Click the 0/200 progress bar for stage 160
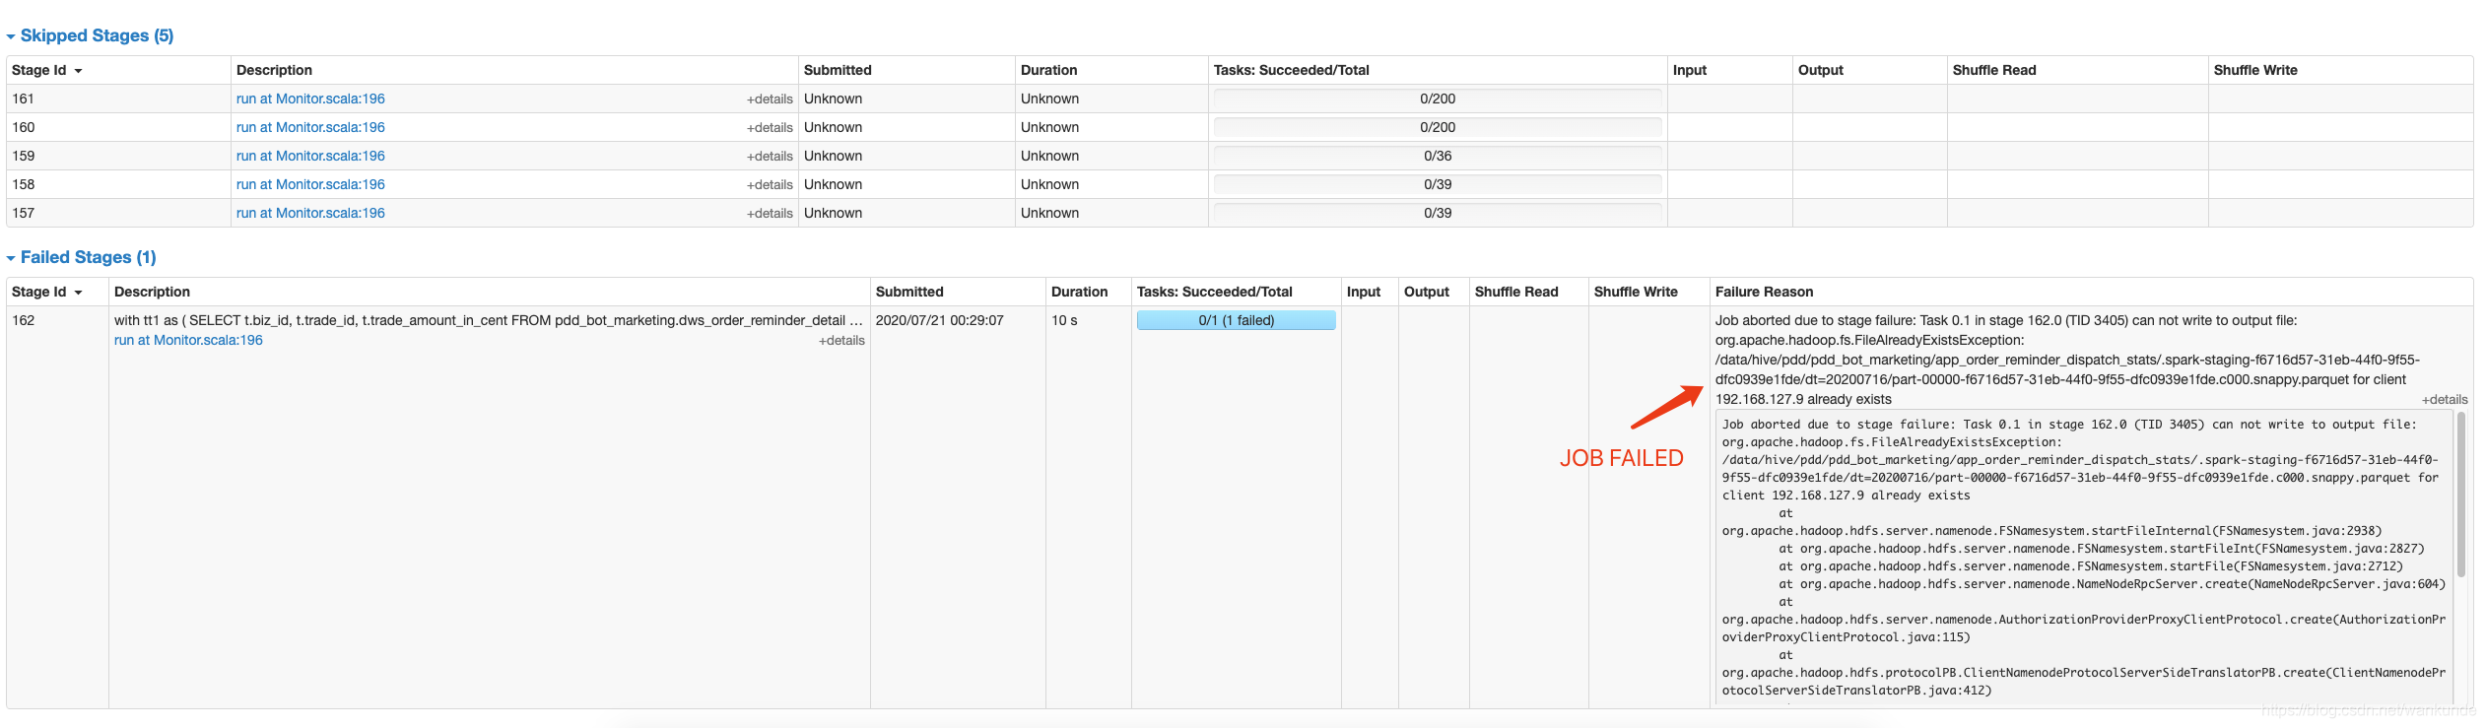The height and width of the screenshot is (728, 2486). (1438, 127)
